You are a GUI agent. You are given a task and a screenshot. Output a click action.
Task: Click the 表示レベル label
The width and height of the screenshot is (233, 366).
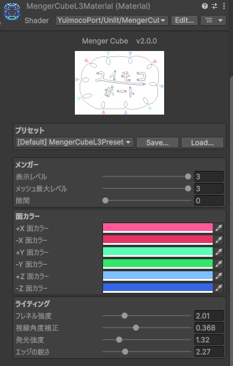point(31,176)
